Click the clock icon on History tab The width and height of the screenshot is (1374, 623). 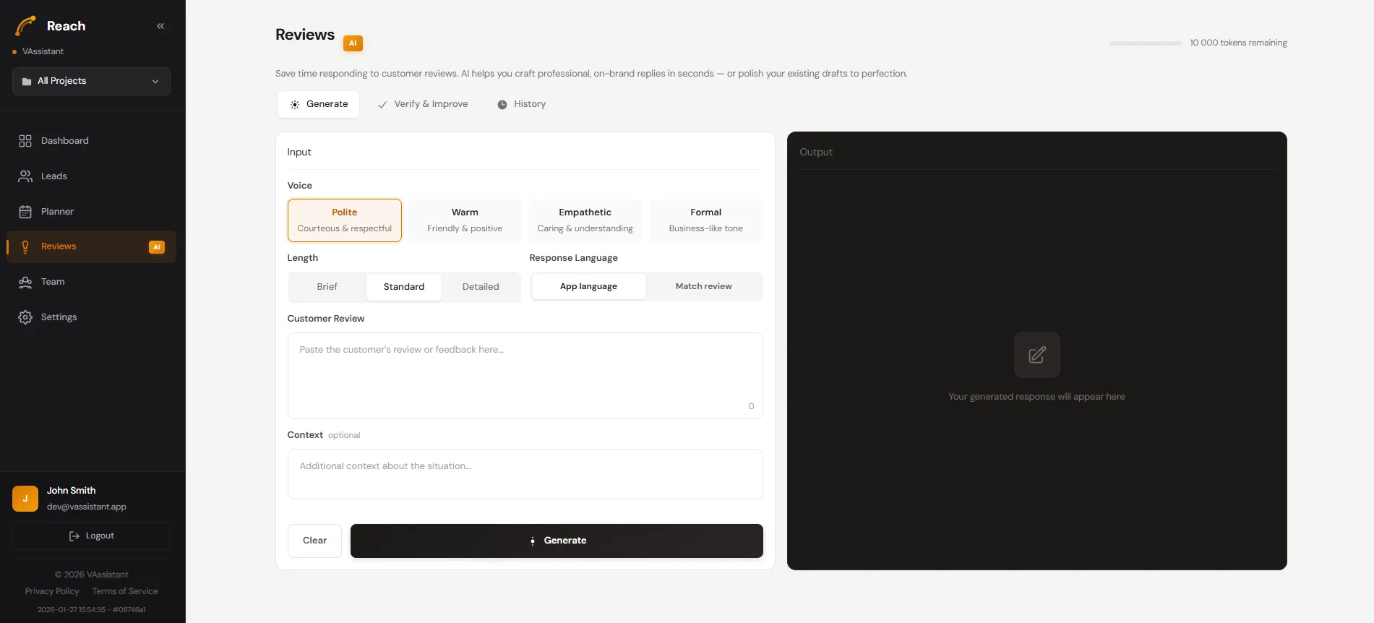coord(502,105)
